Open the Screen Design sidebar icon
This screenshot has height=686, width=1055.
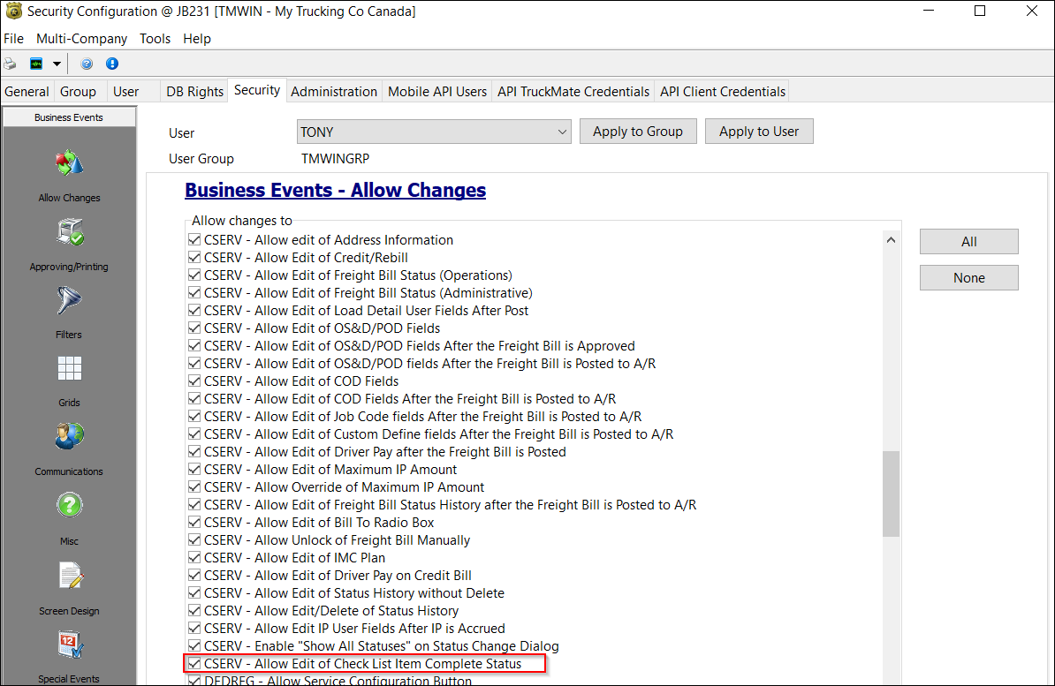(x=69, y=575)
